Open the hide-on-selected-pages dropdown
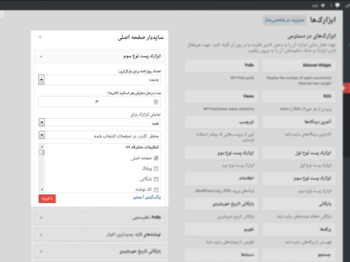Screen dimensions: 350x262 41,135
